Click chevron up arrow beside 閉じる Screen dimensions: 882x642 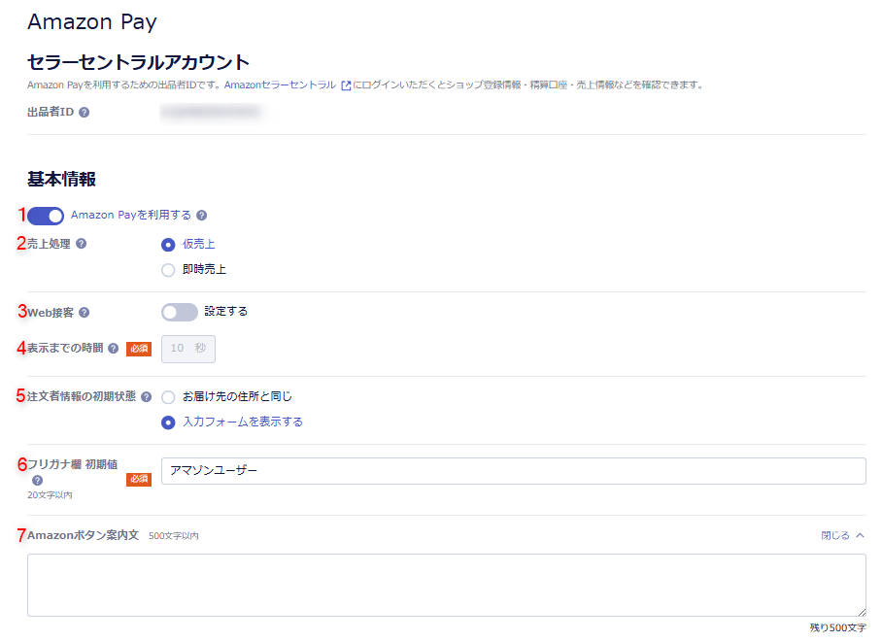(x=860, y=535)
